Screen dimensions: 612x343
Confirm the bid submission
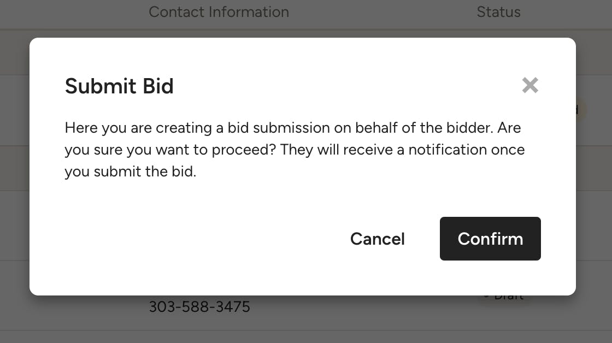pos(490,239)
